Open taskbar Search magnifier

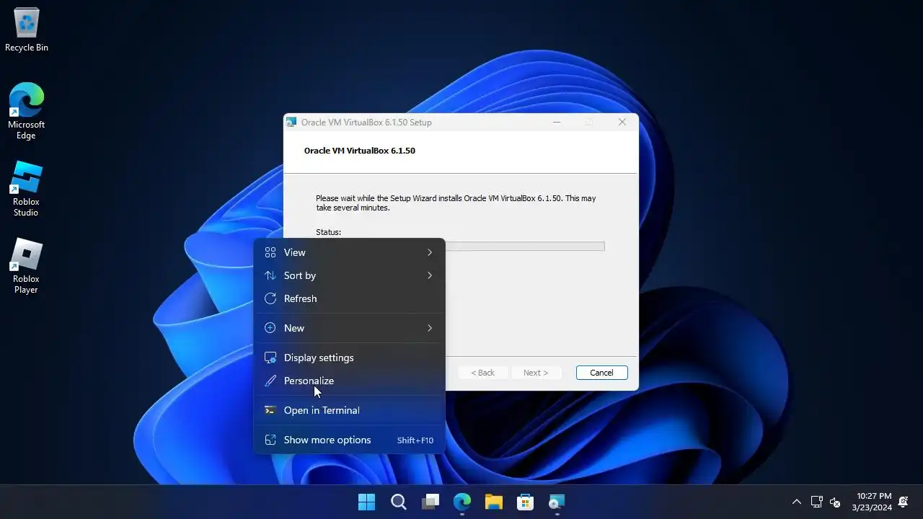(398, 502)
